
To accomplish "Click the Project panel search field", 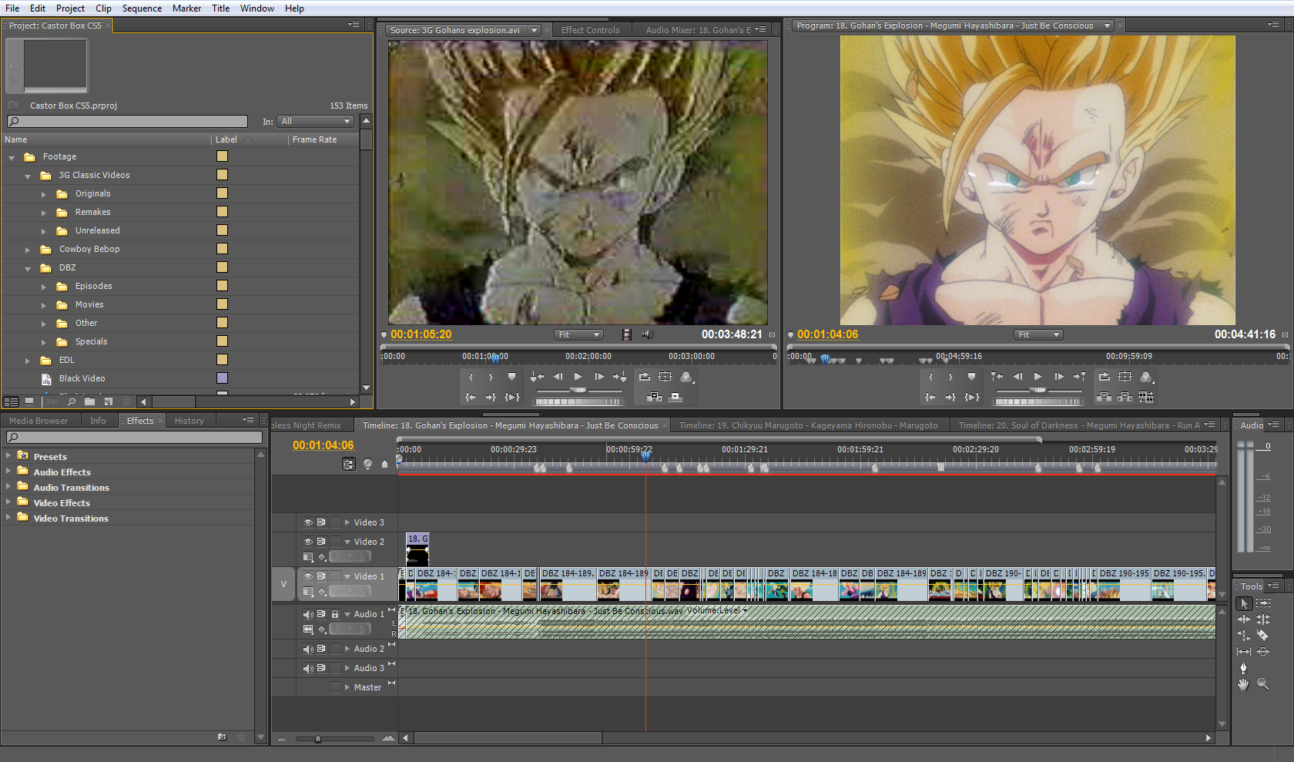I will tap(127, 122).
